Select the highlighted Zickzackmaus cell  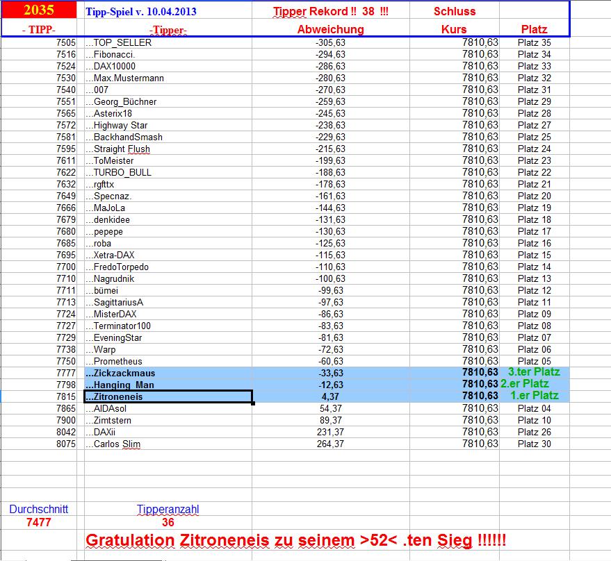[x=168, y=373]
